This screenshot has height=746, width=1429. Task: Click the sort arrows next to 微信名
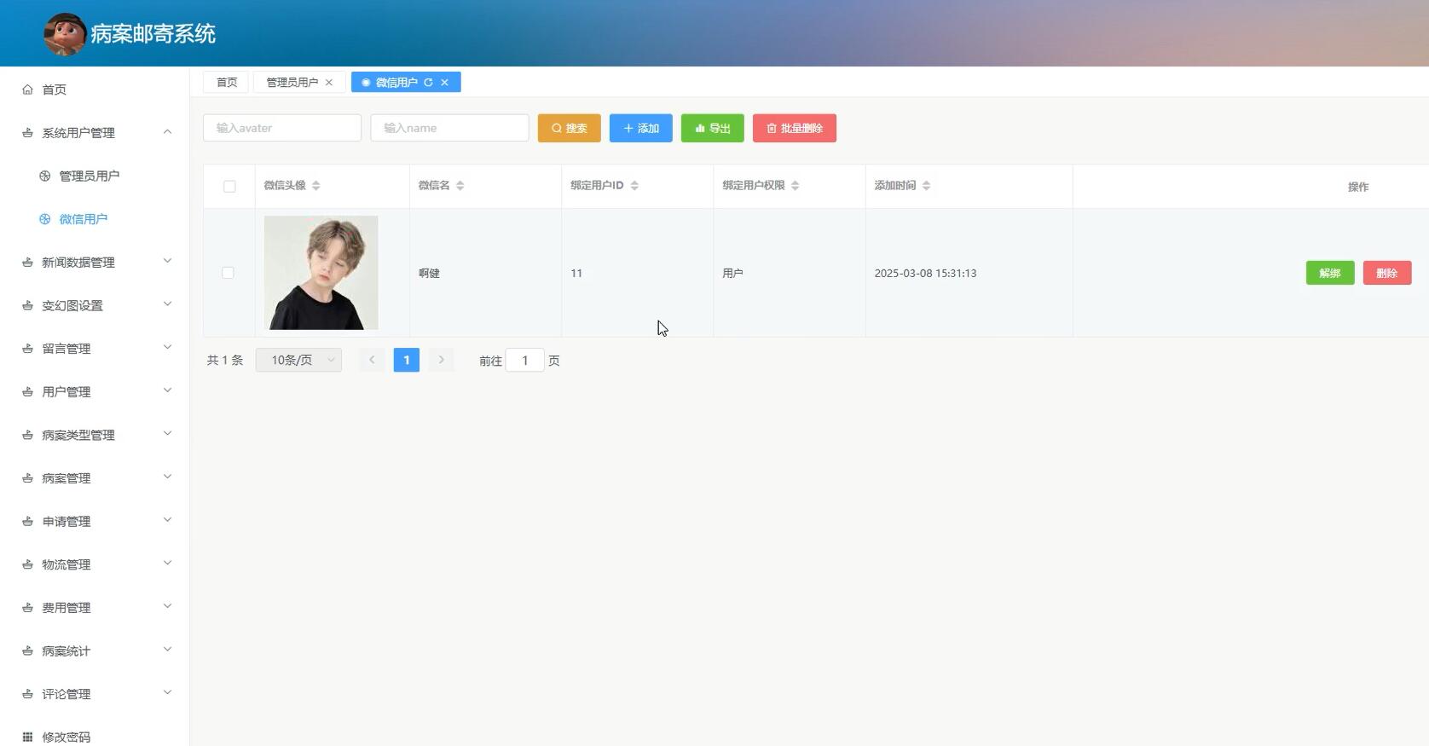click(x=460, y=186)
